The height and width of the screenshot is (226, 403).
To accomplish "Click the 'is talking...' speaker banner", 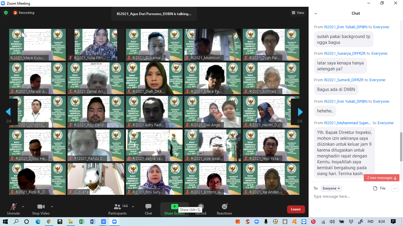I will [154, 14].
